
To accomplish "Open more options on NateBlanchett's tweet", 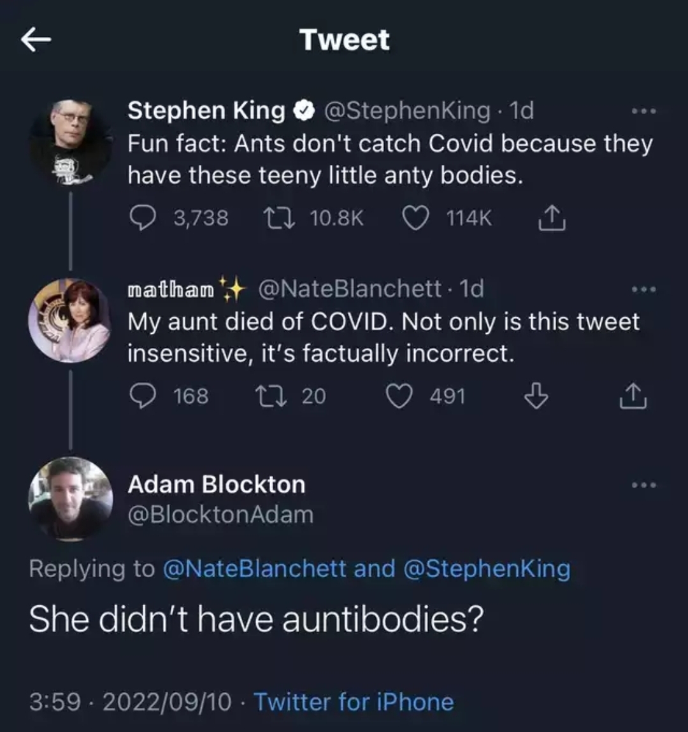I will (643, 289).
